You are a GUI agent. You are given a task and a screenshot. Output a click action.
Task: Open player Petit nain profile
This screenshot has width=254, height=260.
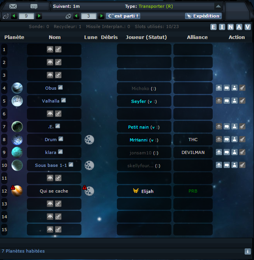[x=138, y=127]
